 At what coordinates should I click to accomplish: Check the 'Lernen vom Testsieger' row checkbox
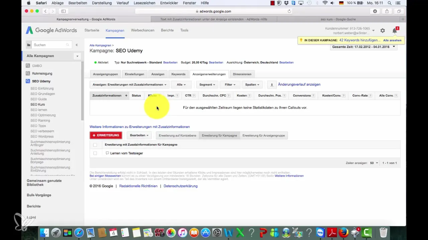pos(95,153)
